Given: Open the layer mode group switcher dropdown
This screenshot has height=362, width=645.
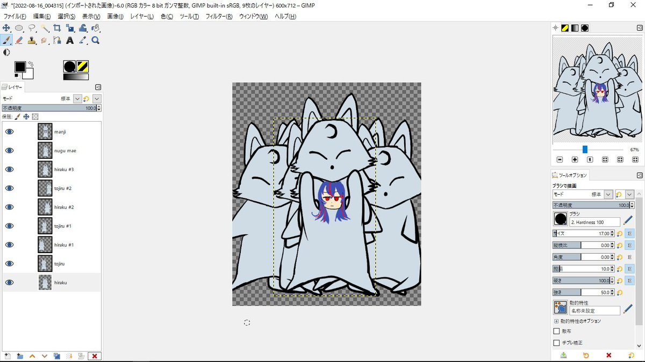Looking at the screenshot, I should coord(97,99).
